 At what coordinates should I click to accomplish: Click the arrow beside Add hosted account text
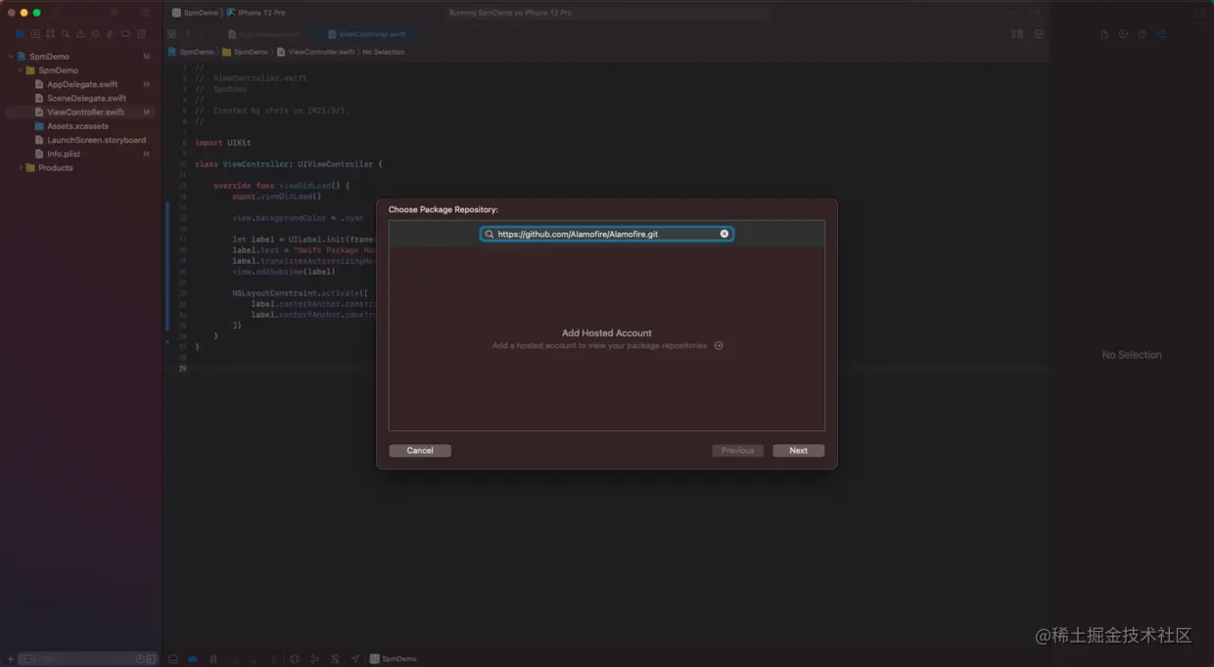719,345
